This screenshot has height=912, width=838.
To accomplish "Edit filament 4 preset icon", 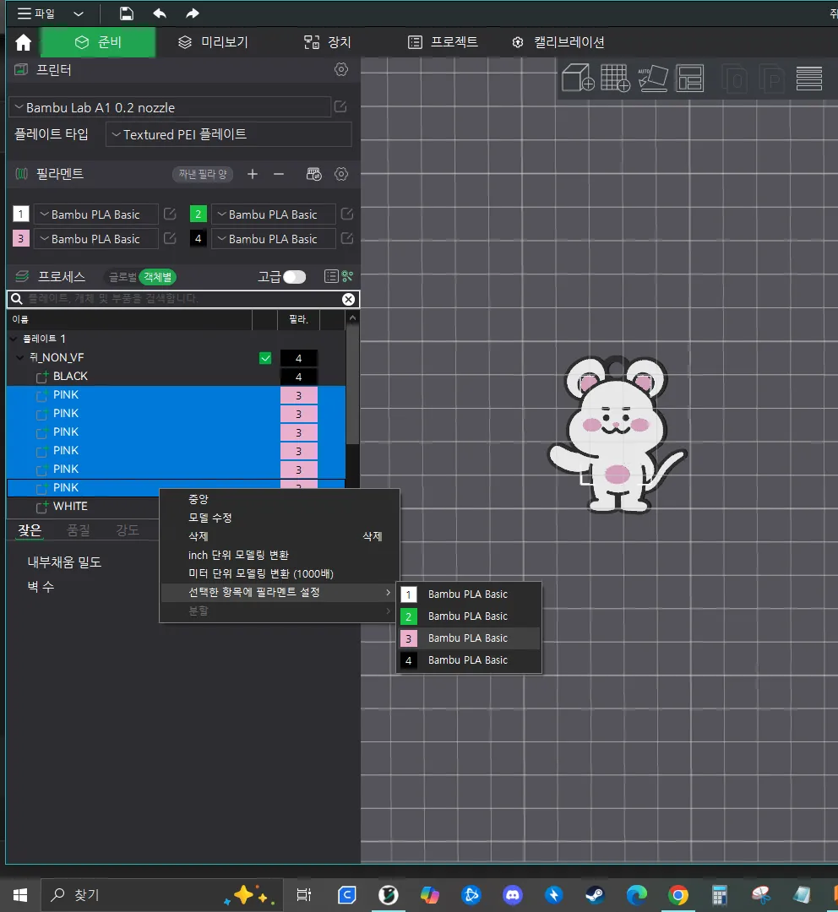I will 347,238.
